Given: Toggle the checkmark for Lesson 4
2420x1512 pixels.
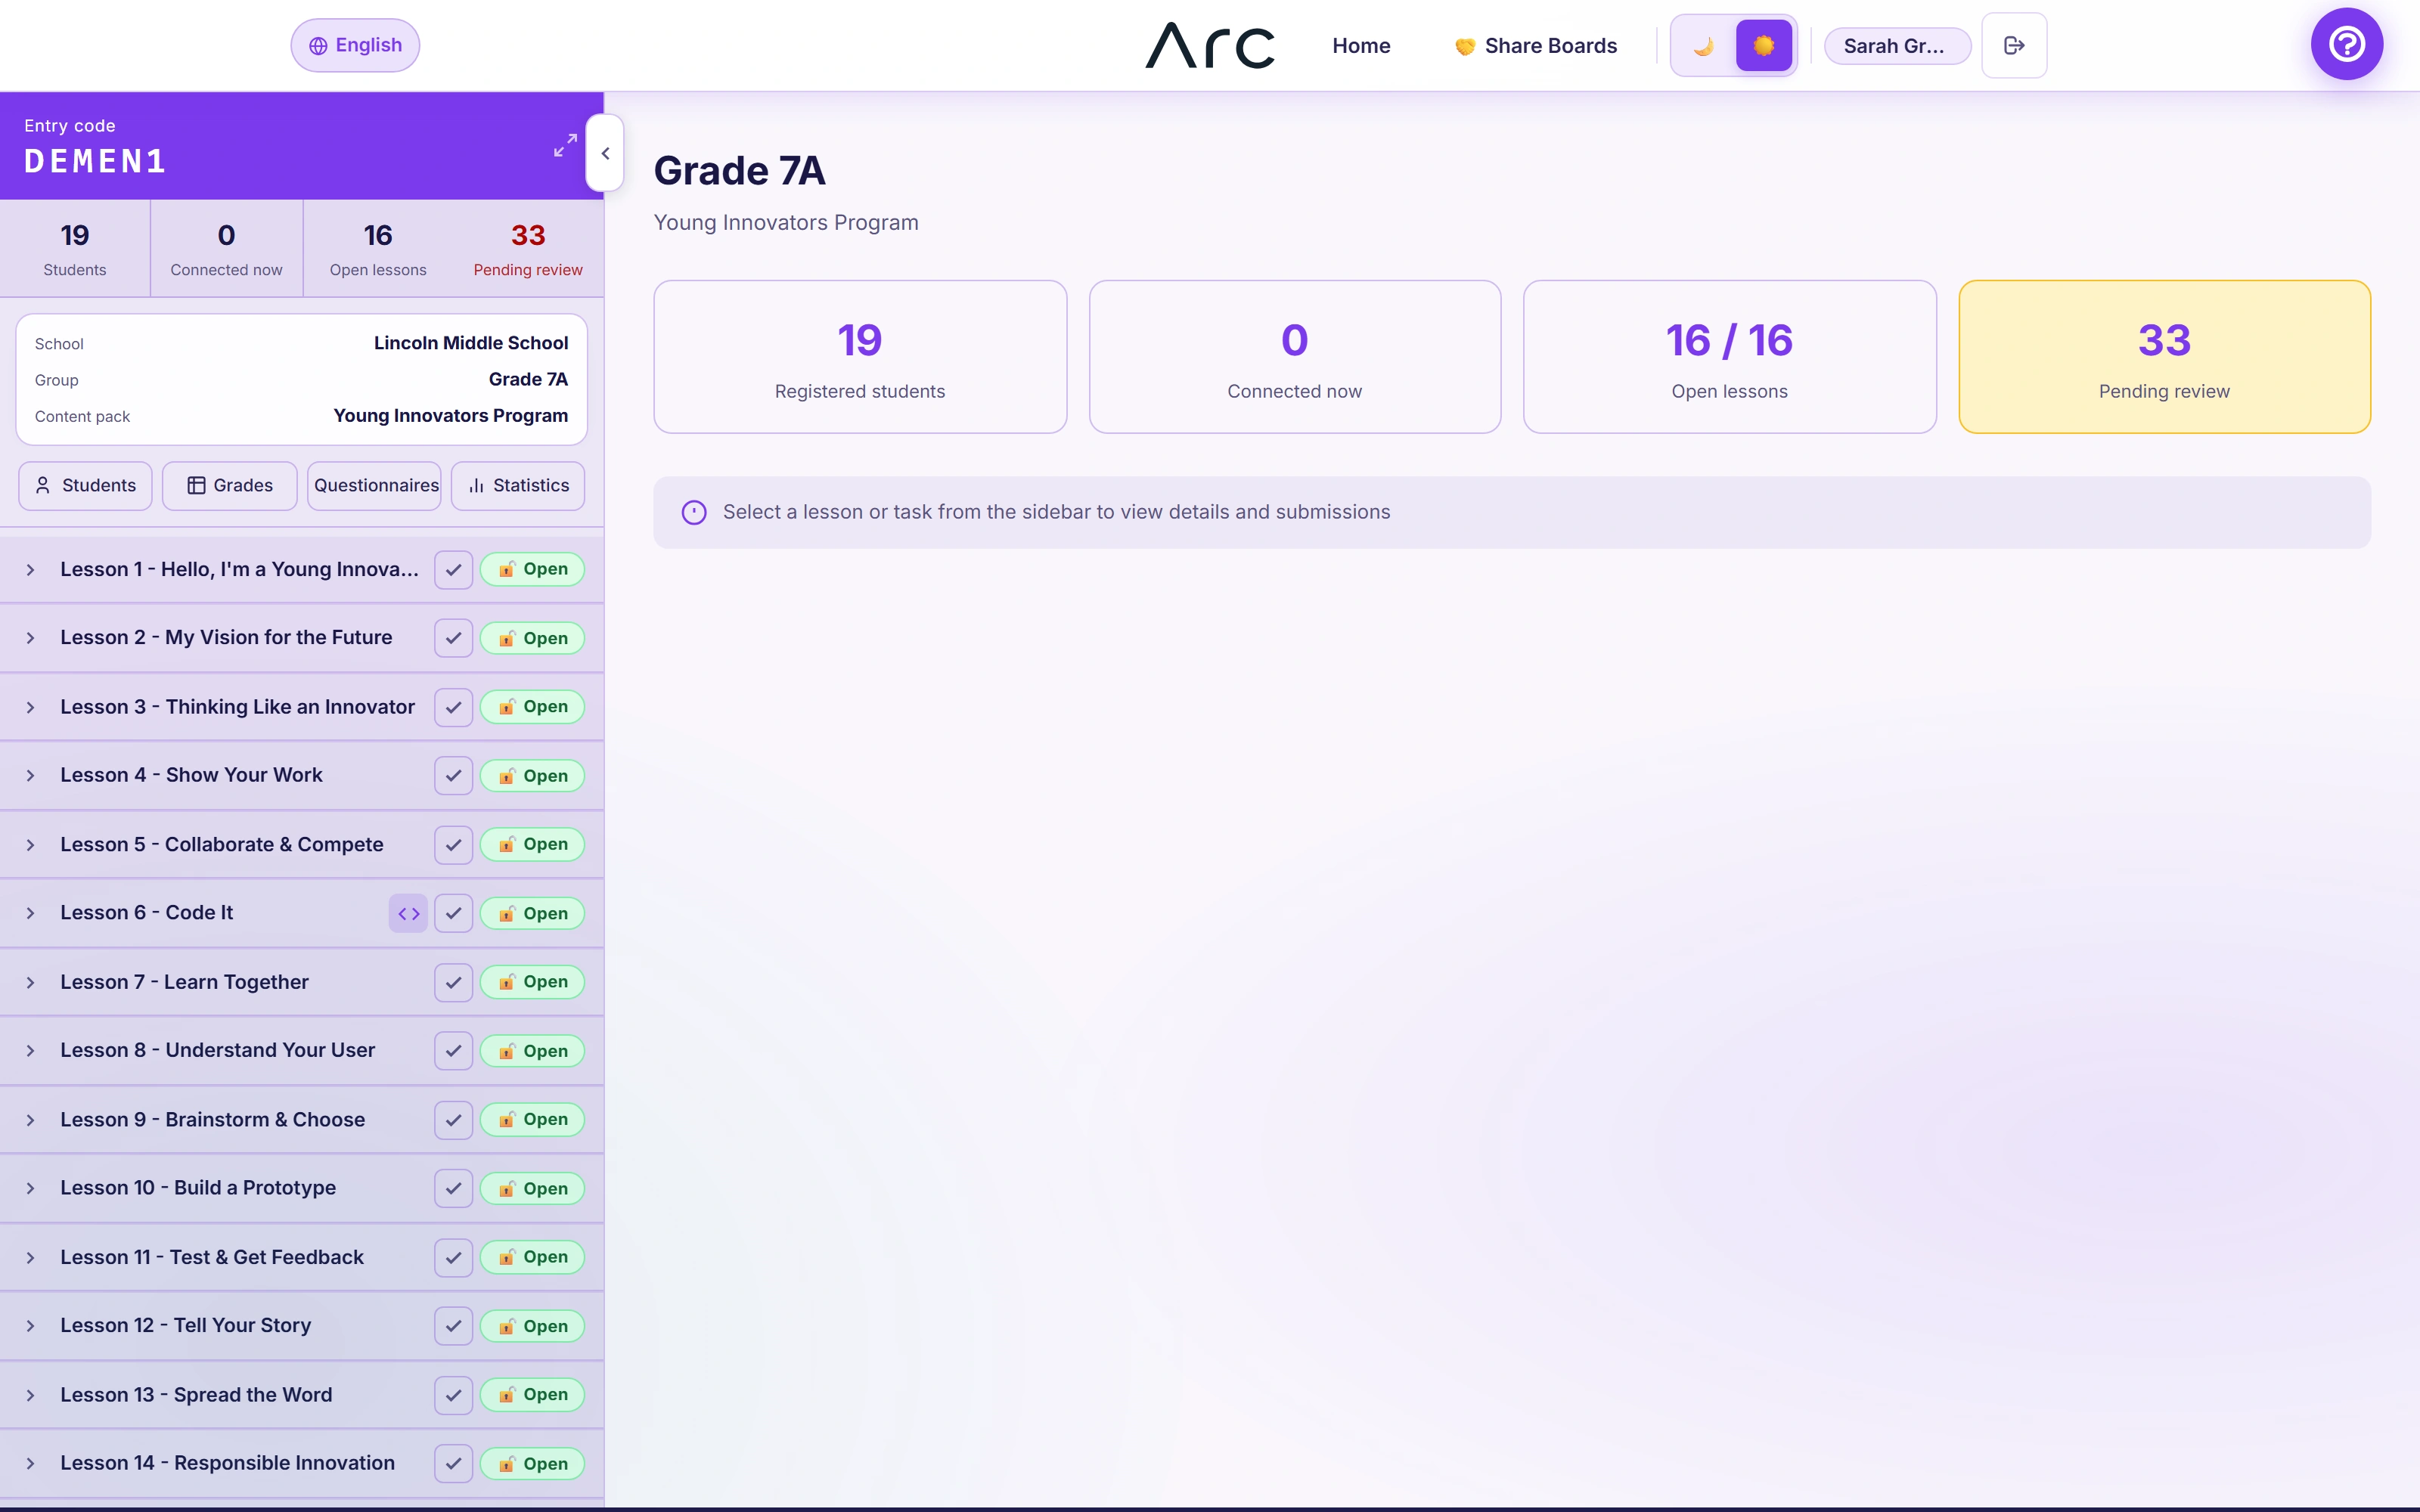Looking at the screenshot, I should tap(453, 776).
